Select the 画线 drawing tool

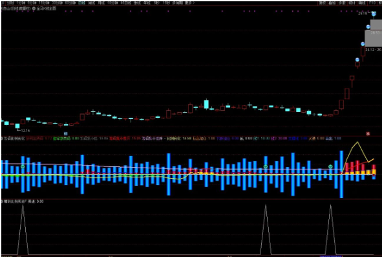coord(362,3)
